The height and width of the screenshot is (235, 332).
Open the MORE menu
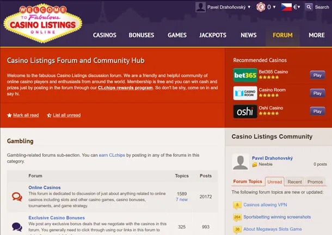[x=317, y=35]
